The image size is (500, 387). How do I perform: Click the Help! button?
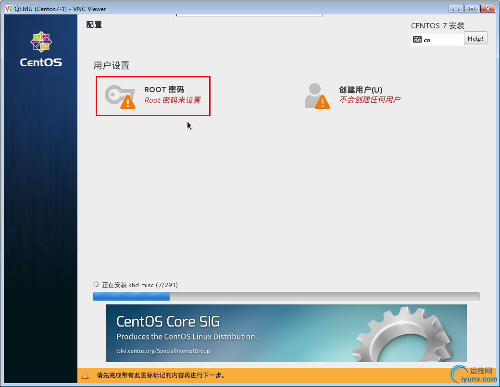(475, 38)
